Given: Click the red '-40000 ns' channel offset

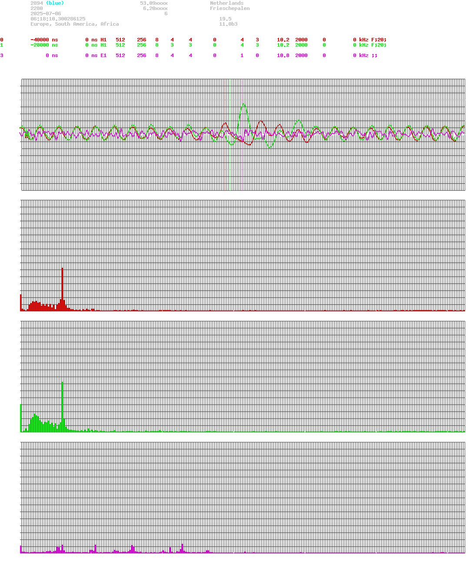Looking at the screenshot, I should pos(44,40).
